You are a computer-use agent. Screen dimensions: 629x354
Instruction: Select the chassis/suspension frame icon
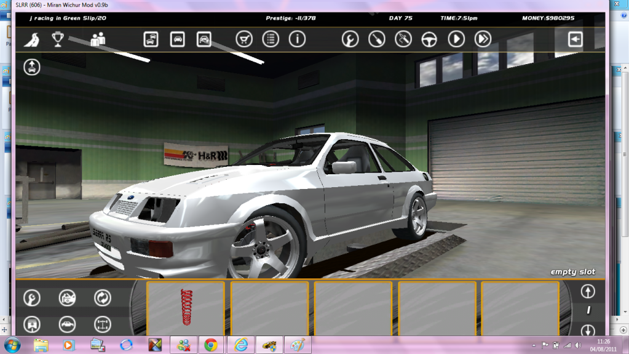click(x=102, y=324)
